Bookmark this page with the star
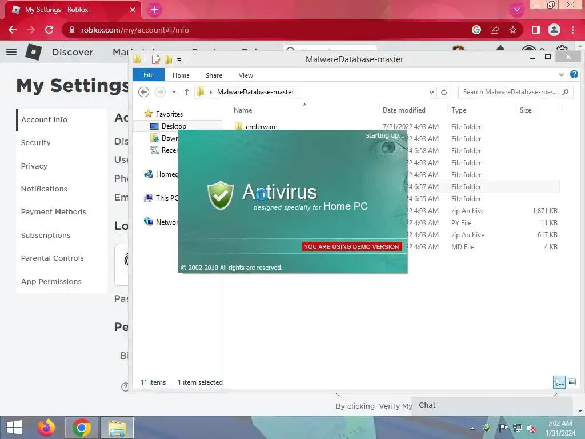 pos(513,30)
